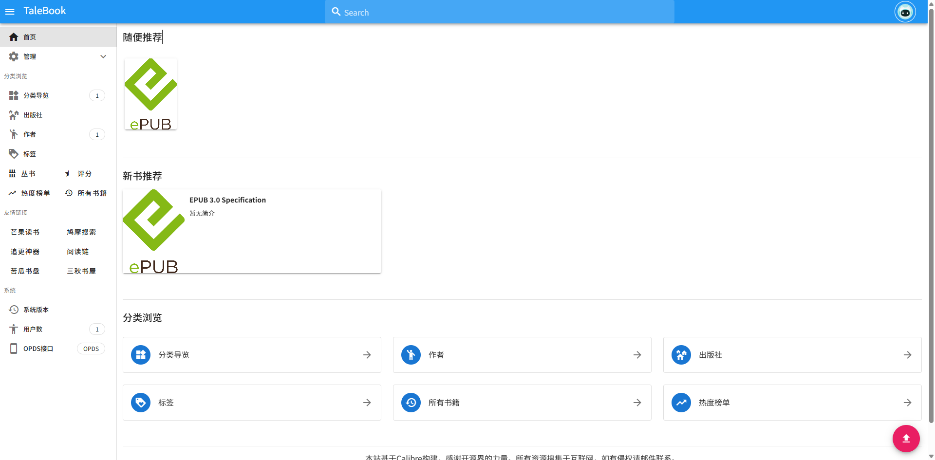Open 所有书籍 history icon in sidebar
935x460 pixels.
pos(69,193)
